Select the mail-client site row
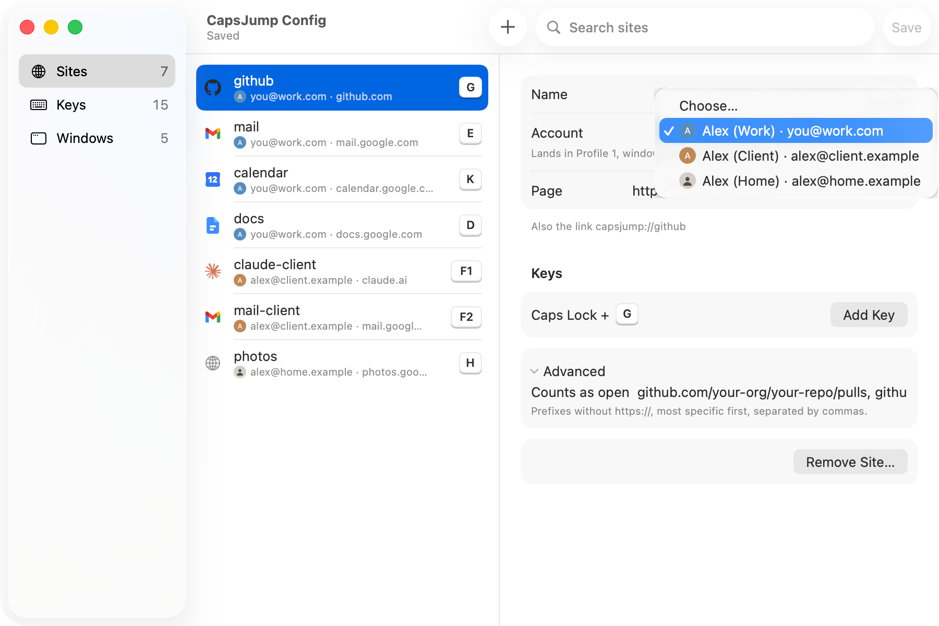 (342, 317)
